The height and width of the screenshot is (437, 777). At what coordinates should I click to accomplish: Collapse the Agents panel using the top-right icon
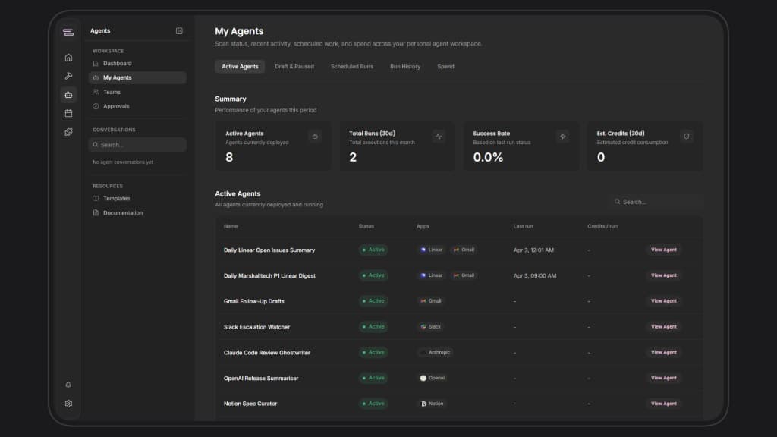[179, 30]
